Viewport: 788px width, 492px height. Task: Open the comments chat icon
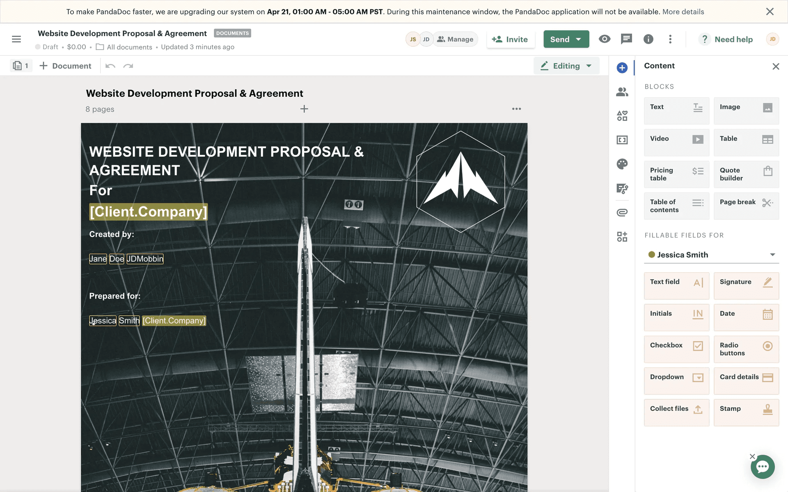click(626, 39)
